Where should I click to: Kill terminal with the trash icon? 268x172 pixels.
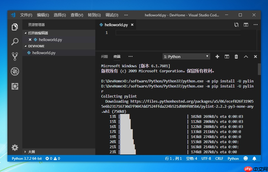click(236, 57)
